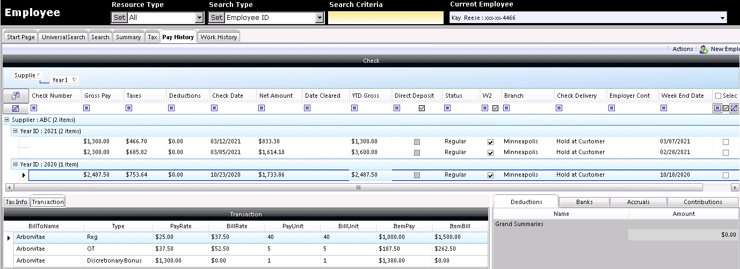Click the Set button for Resource Type
Image resolution: width=740 pixels, height=269 pixels.
click(119, 18)
